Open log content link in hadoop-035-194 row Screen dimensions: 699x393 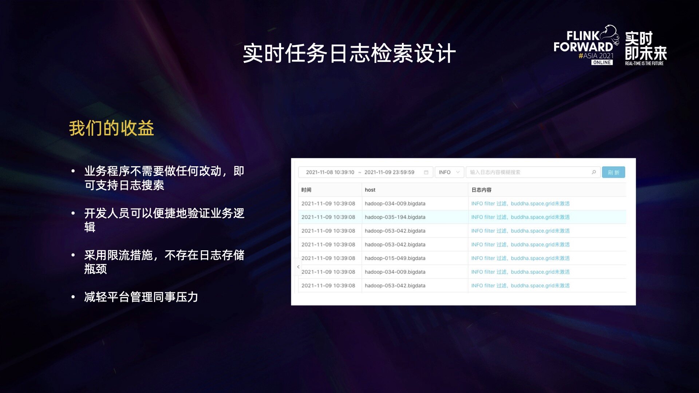tap(520, 217)
